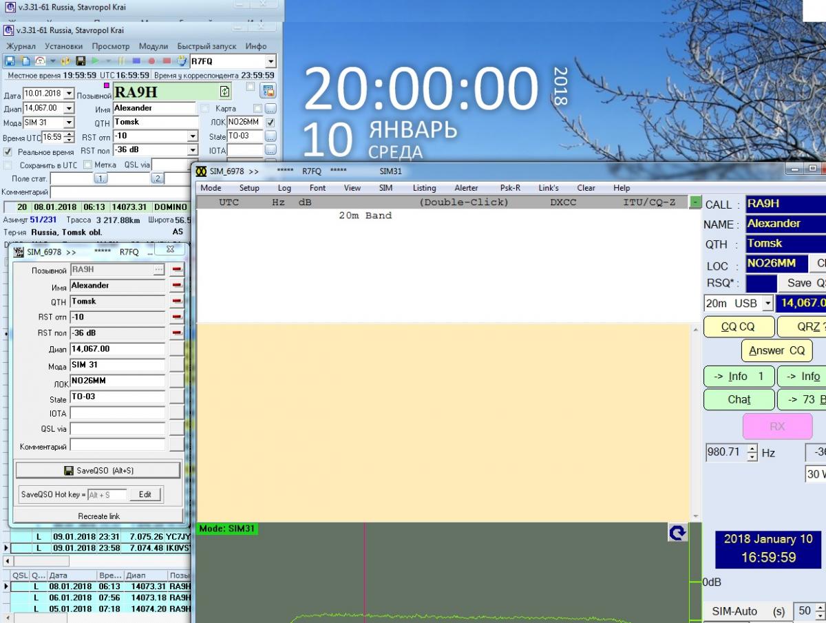Click the blue rotate arrow icon on waterfall
This screenshot has height=623, width=826.
click(x=677, y=532)
